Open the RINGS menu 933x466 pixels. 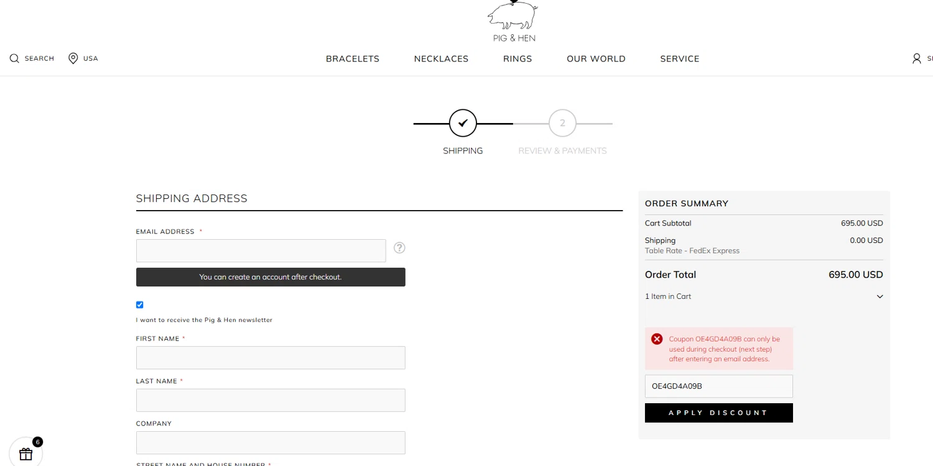coord(518,58)
